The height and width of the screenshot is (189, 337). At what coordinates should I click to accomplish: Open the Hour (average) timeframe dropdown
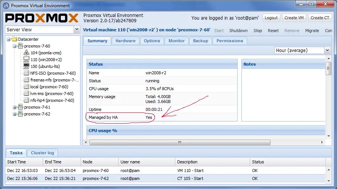coord(327,51)
